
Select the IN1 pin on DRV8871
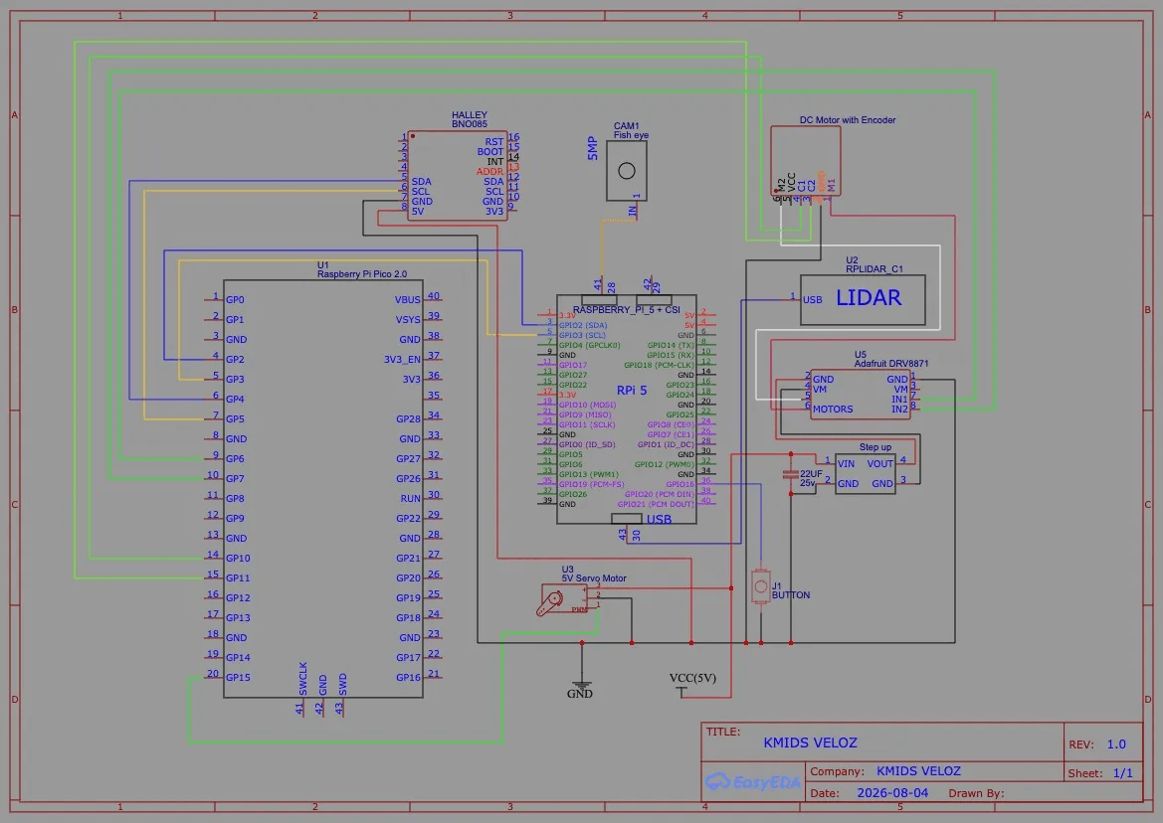[x=899, y=400]
